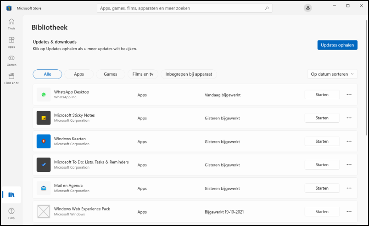369x226 pixels.
Task: Click the Bijgewerkt 19-10-2021 text
Action: coord(224,212)
